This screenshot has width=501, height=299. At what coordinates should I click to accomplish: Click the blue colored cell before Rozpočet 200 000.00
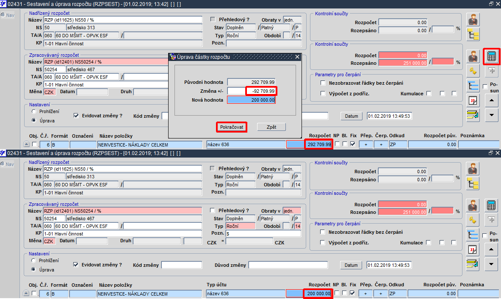coord(294,293)
